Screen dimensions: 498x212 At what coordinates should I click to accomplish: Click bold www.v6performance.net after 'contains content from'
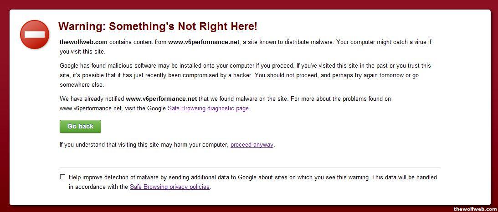204,42
